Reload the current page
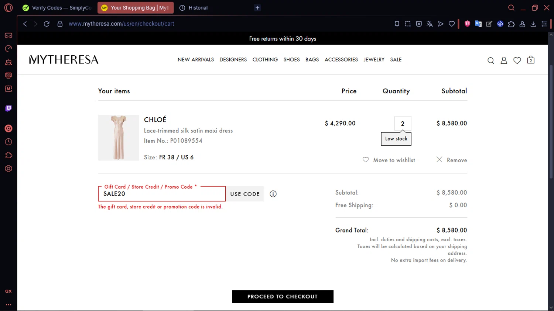Image resolution: width=554 pixels, height=311 pixels. [x=47, y=24]
